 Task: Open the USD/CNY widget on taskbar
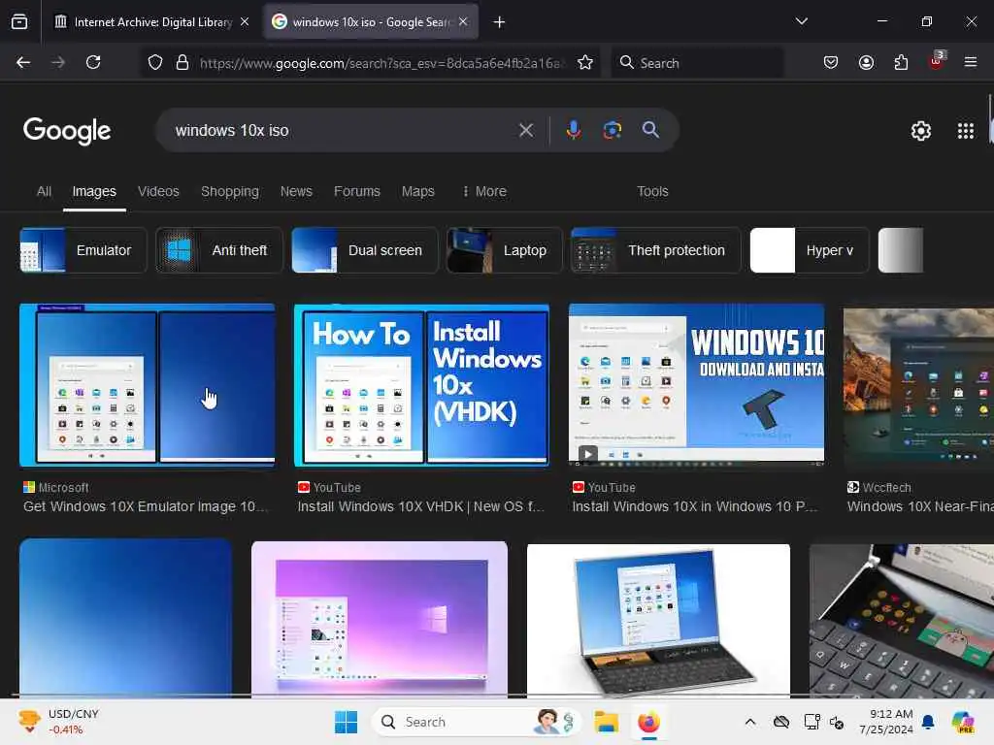pyautogui.click(x=58, y=722)
